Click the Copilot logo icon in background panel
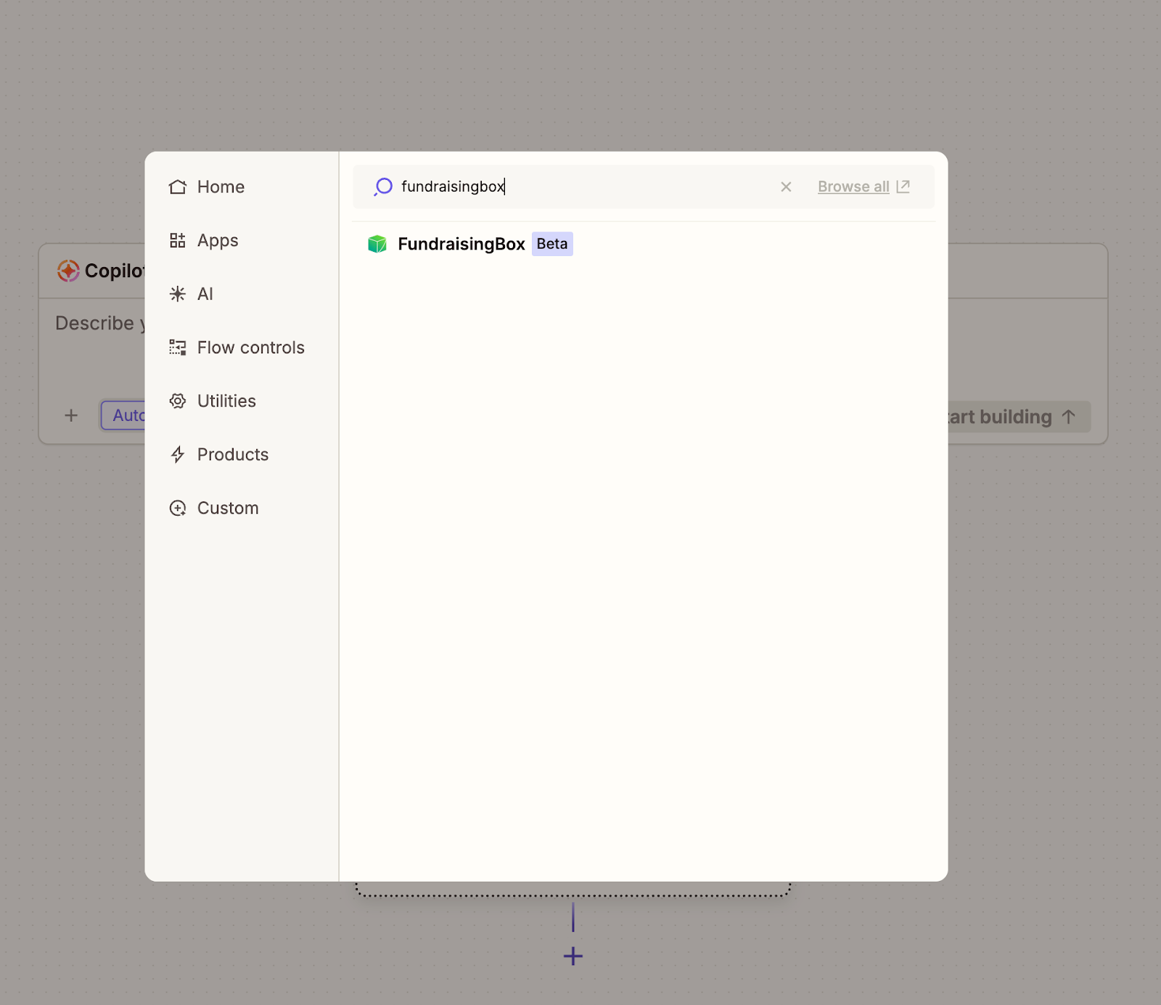Viewport: 1161px width, 1005px height. [68, 271]
